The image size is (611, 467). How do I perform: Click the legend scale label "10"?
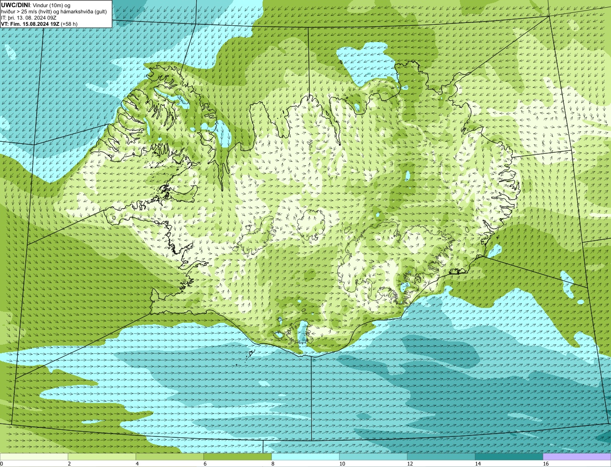tap(342, 464)
